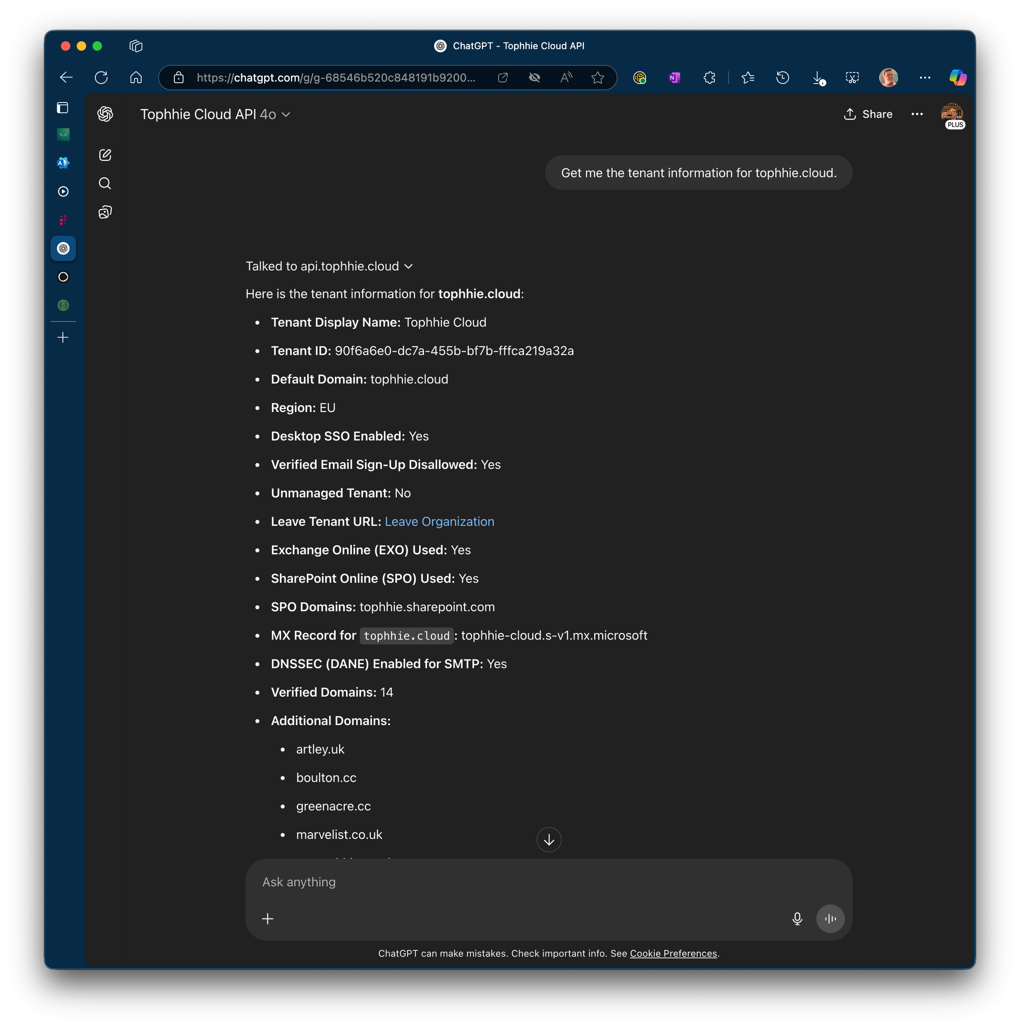Click the SPO Domains tophhie.sharepoint.com value
The height and width of the screenshot is (1028, 1020).
pyautogui.click(x=427, y=607)
